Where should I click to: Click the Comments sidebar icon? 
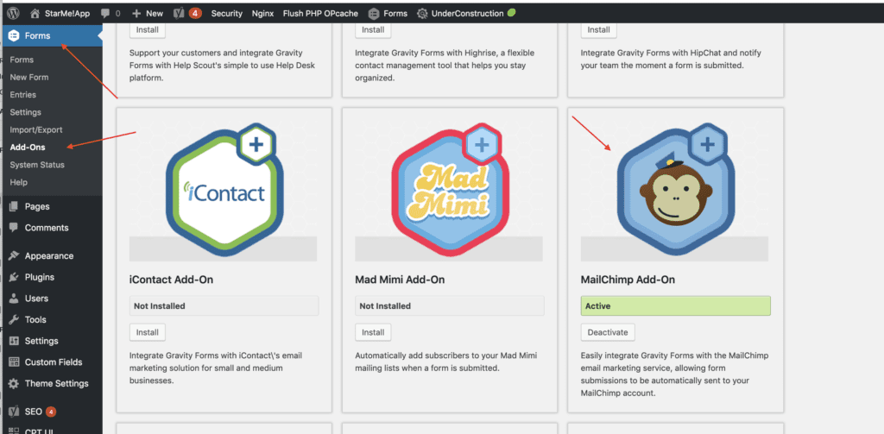(x=14, y=228)
